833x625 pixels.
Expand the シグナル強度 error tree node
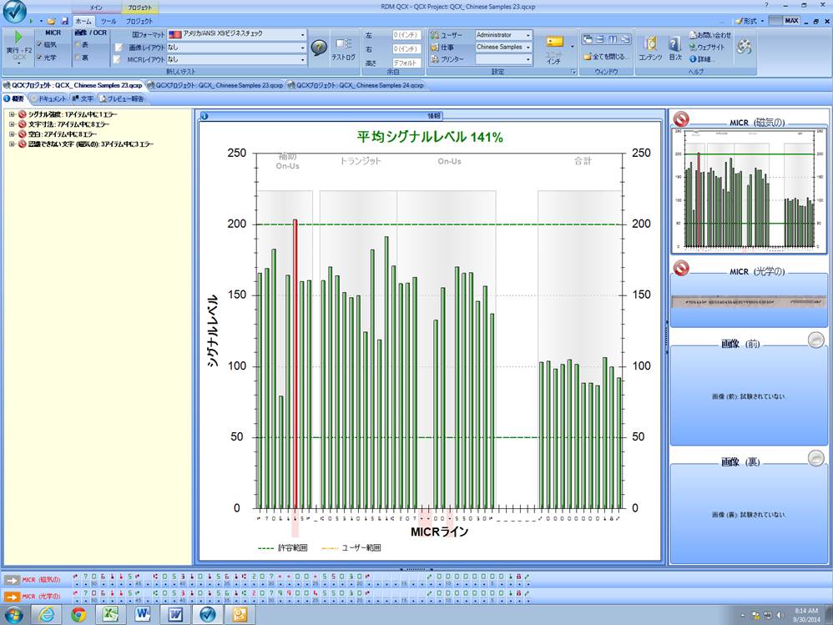pyautogui.click(x=12, y=114)
